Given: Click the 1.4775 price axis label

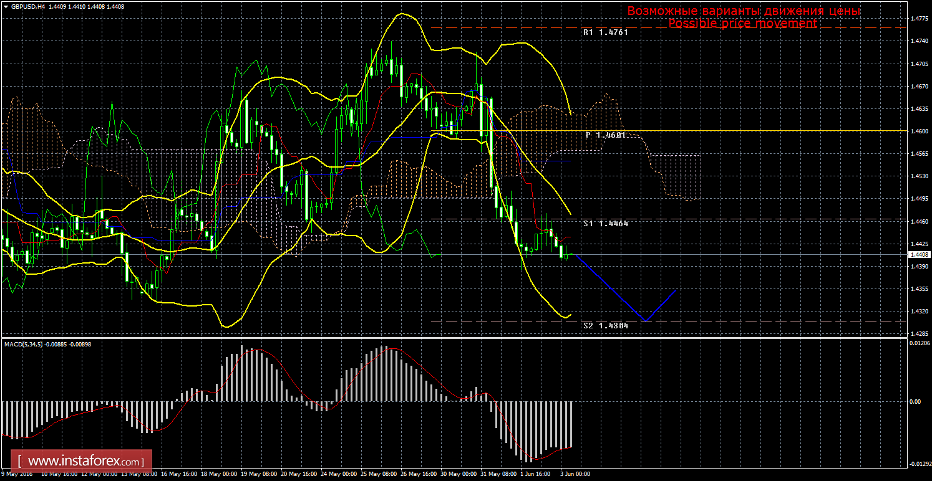Looking at the screenshot, I should click(x=918, y=18).
